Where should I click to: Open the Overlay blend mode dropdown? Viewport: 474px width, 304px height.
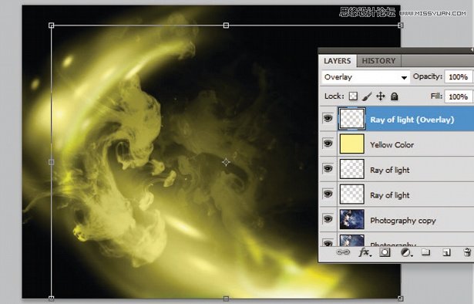coord(365,77)
